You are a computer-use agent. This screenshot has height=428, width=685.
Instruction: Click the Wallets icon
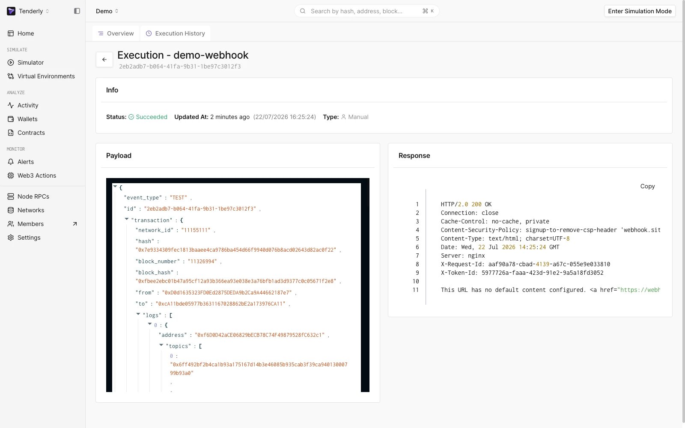tap(11, 119)
